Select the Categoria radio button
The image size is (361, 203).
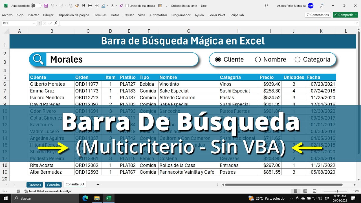click(298, 59)
